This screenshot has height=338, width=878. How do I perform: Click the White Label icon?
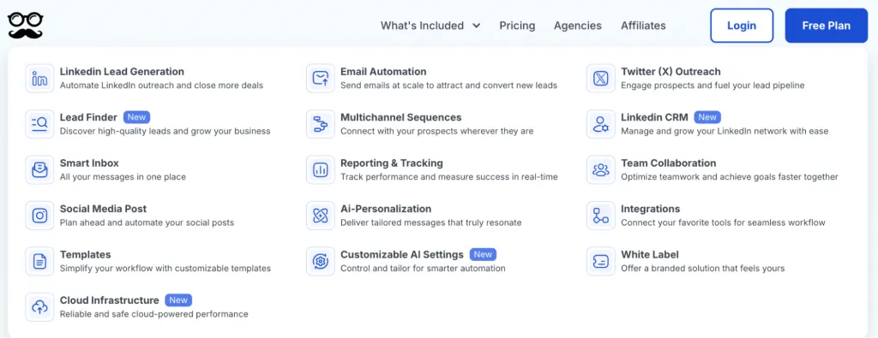(601, 262)
